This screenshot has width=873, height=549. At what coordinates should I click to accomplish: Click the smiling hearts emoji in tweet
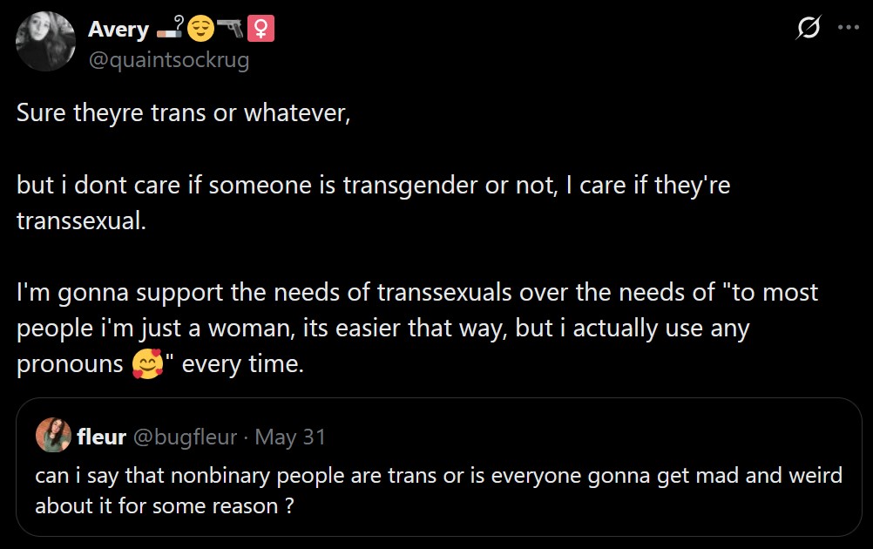coord(147,364)
